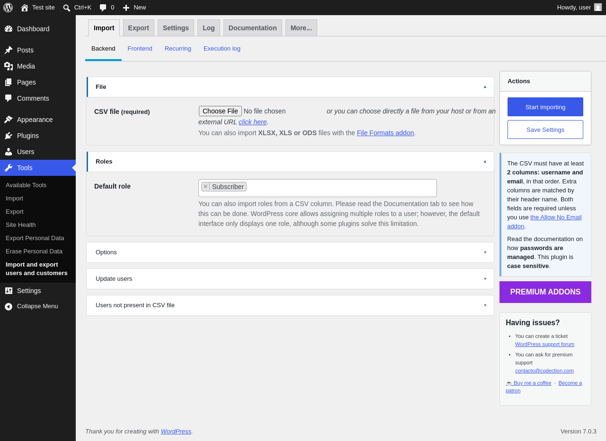
Task: Open Import submenu item under Tools
Action: pos(14,199)
